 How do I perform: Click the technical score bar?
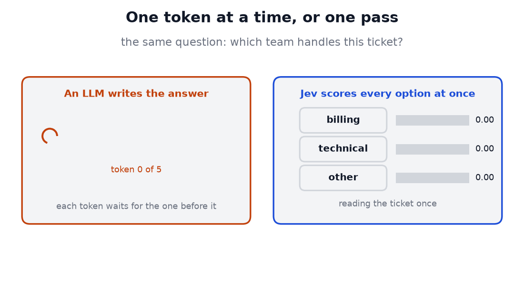433,149
